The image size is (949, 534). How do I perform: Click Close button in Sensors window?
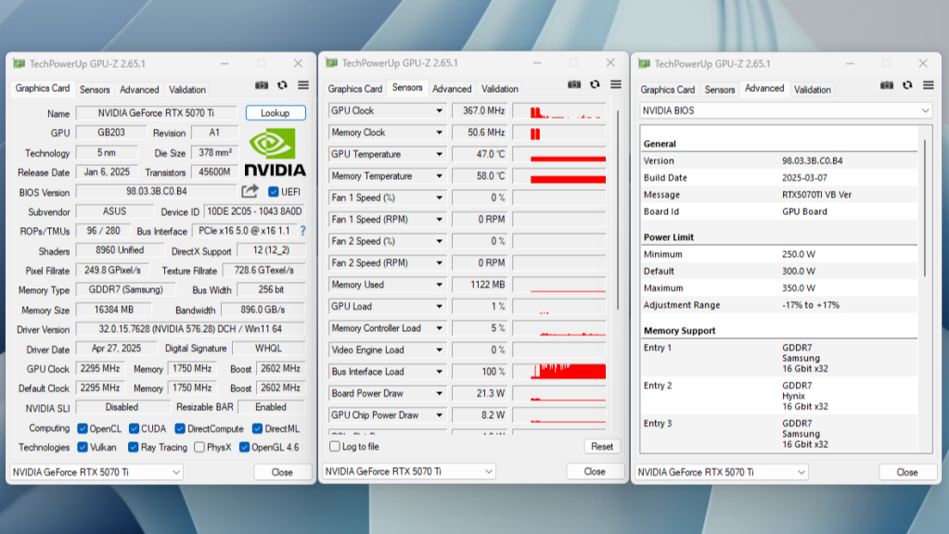click(595, 472)
